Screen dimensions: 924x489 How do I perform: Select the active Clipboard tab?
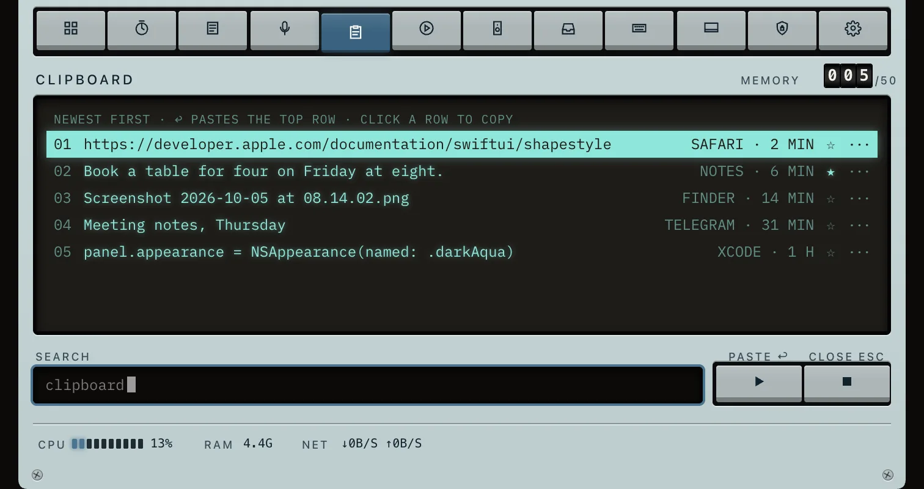point(356,32)
